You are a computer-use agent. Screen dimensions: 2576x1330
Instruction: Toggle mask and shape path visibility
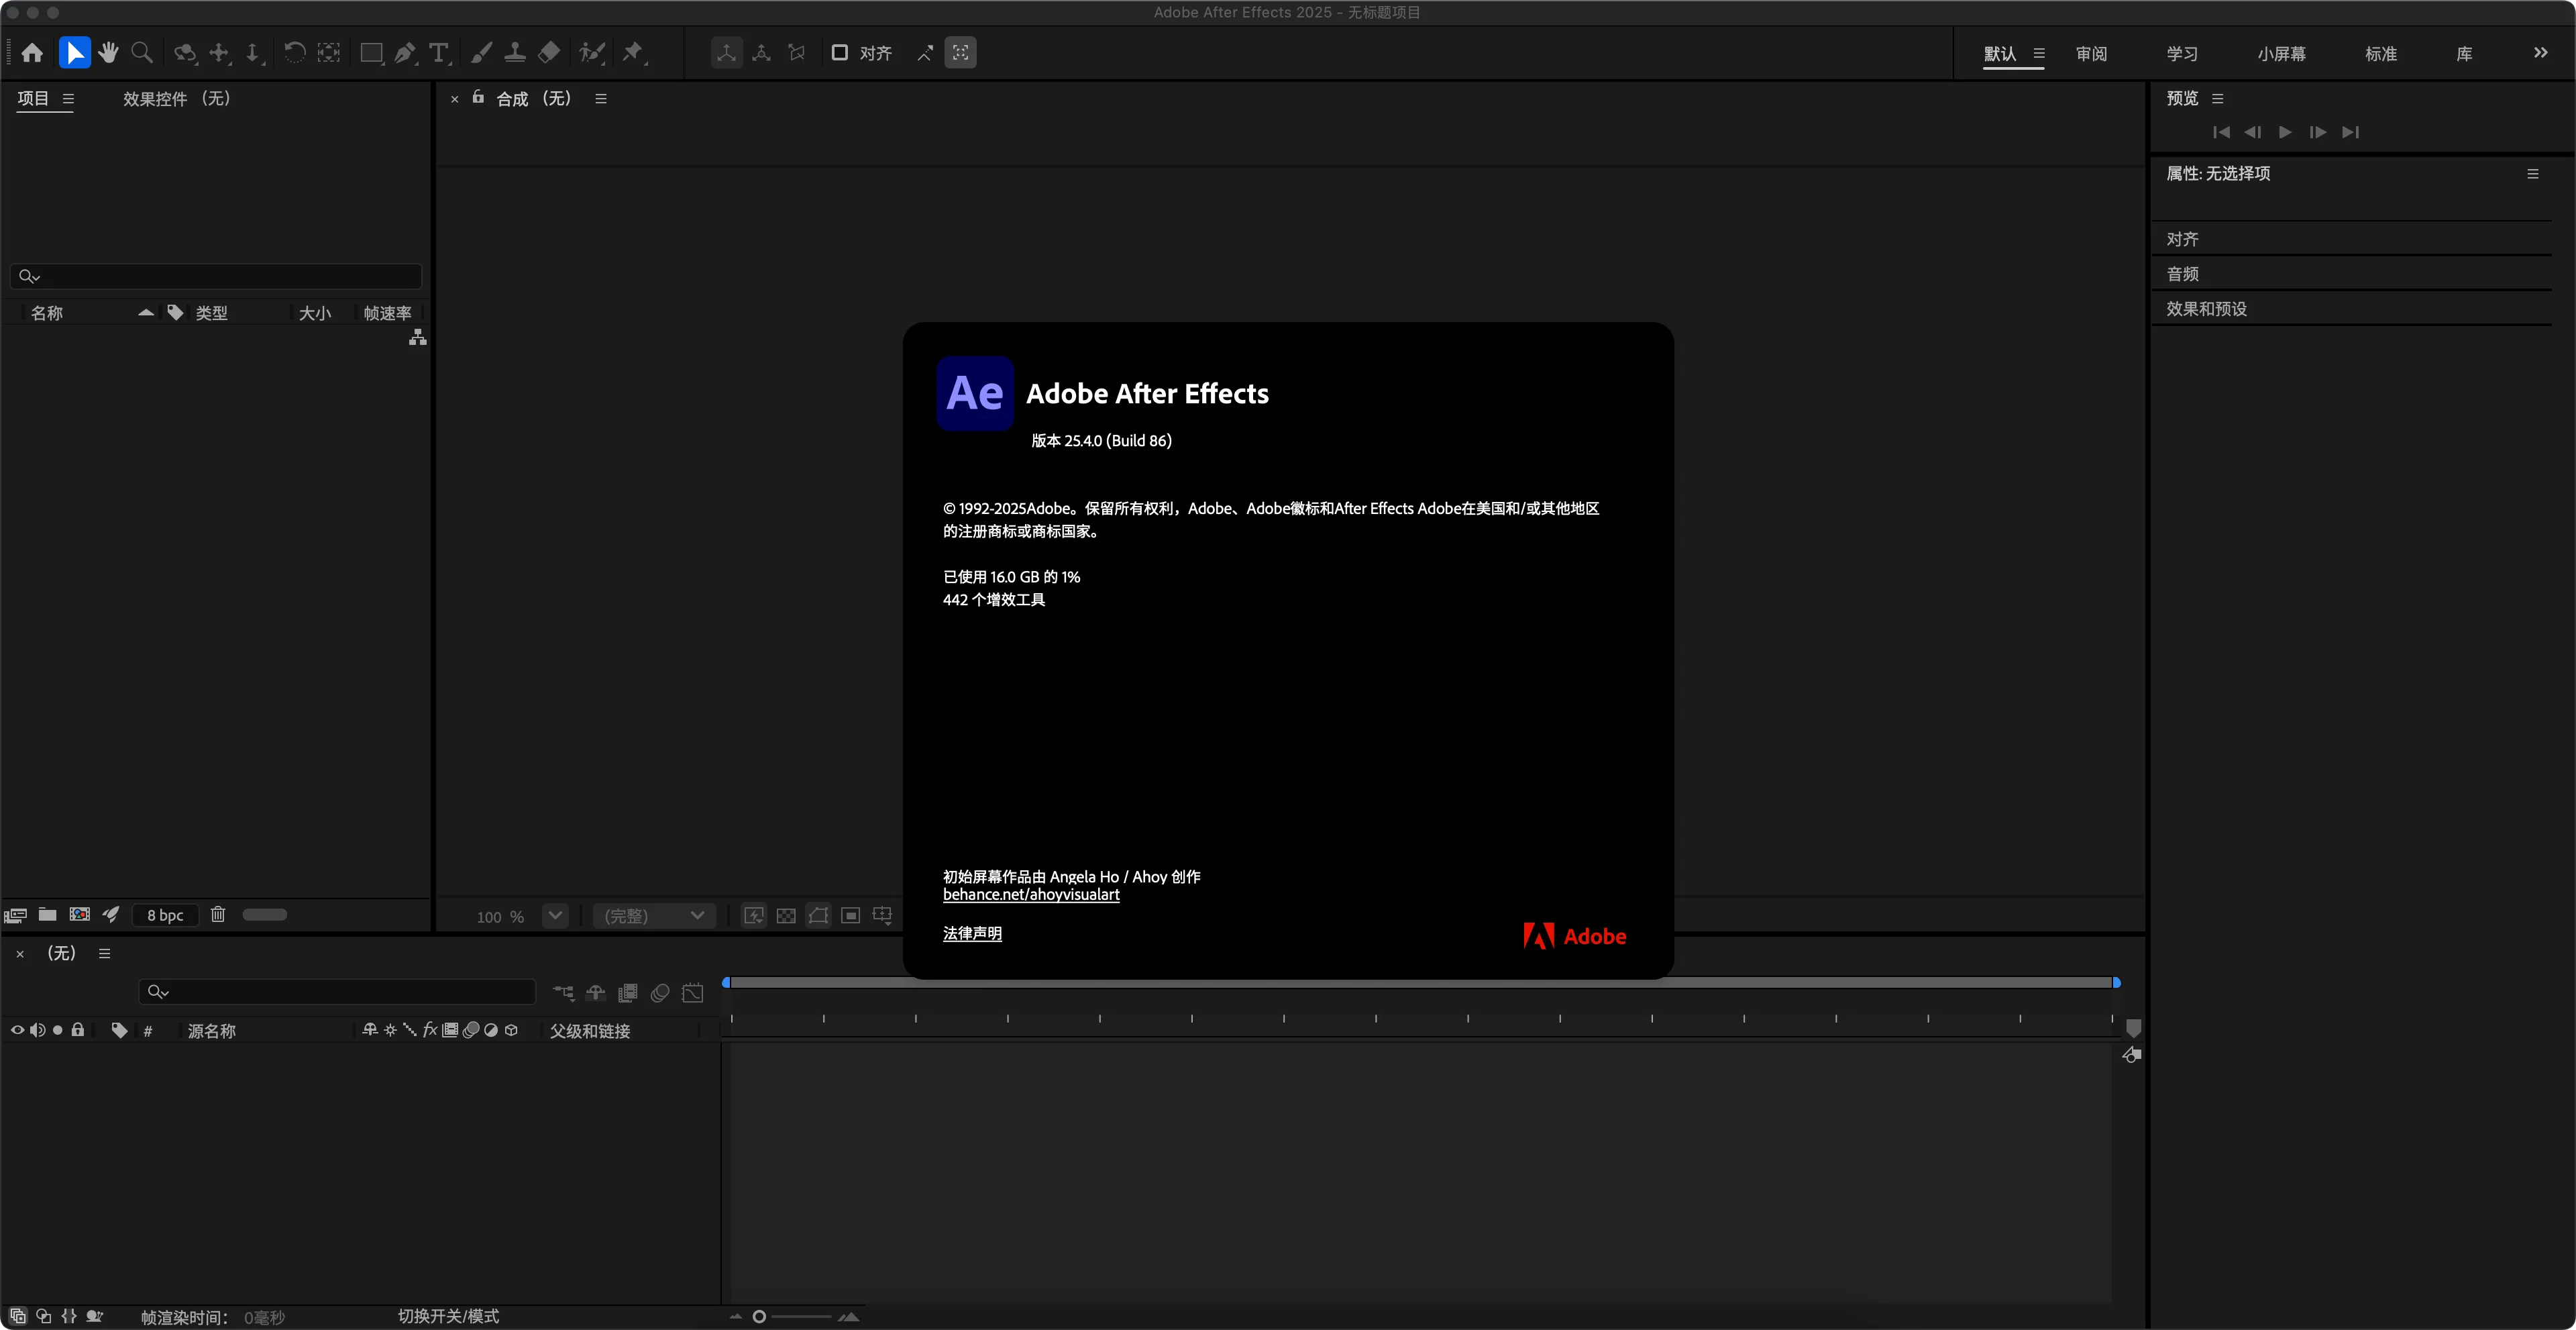pyautogui.click(x=818, y=916)
